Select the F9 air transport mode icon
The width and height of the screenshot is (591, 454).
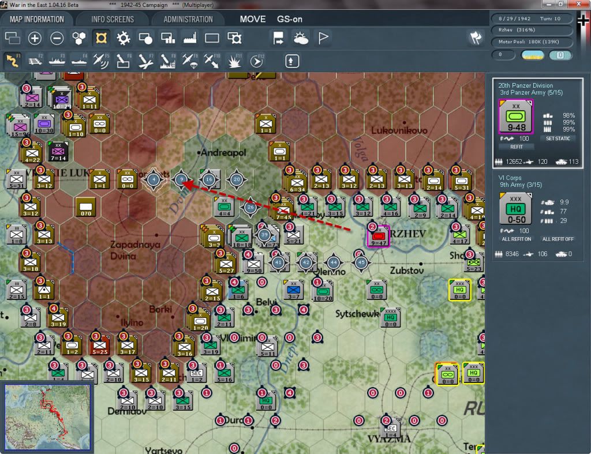pyautogui.click(x=189, y=61)
